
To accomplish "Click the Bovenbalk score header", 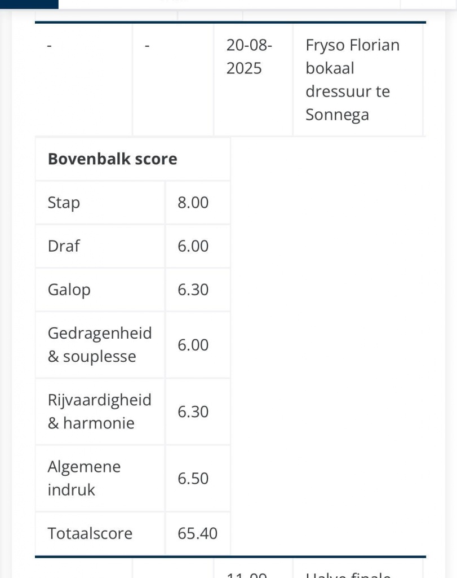I will point(112,159).
